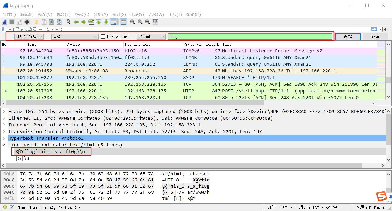392x211 pixels.
Task: Sort by the Protocol column header
Action: point(192,44)
